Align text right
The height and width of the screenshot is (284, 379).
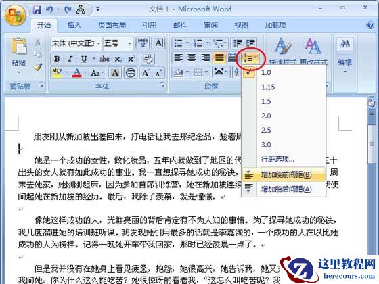206,57
